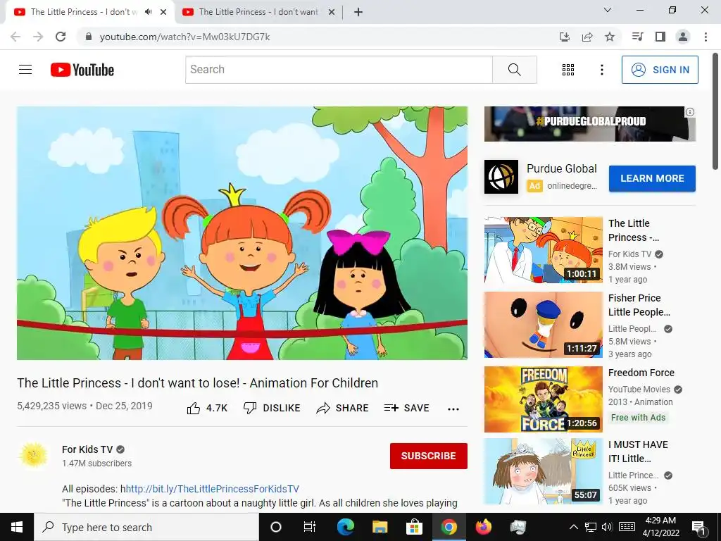Mute the tab using speaker icon
The height and width of the screenshot is (541, 721).
[148, 12]
